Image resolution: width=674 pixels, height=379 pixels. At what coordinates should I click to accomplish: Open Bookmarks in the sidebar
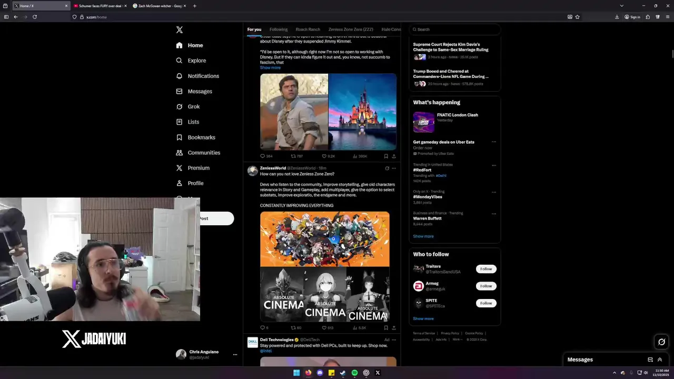click(195, 137)
